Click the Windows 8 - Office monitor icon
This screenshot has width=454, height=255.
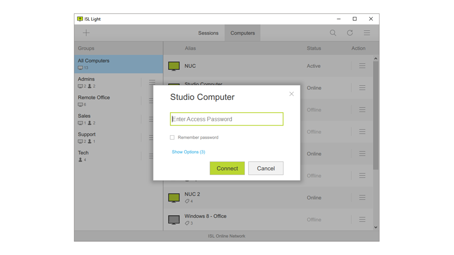tap(174, 219)
